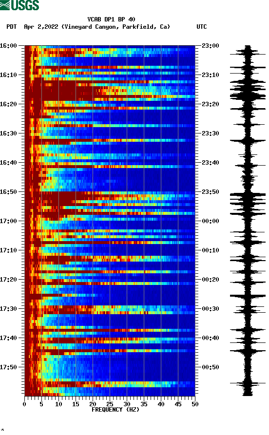The width and height of the screenshot is (269, 435).
Task: Click the 16:40 PDT time label
Action: pos(8,163)
